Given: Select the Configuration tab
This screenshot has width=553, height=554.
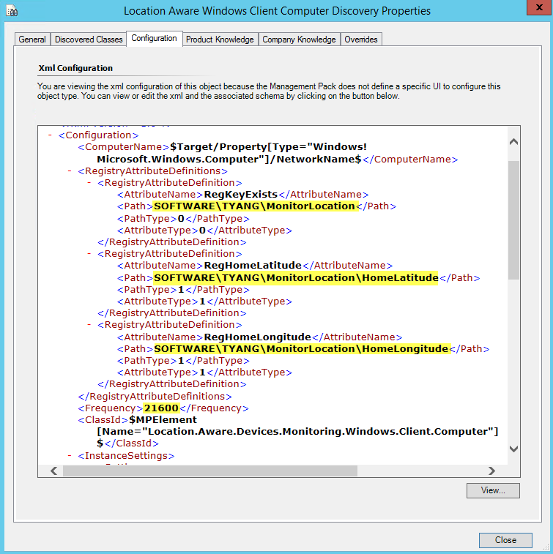Looking at the screenshot, I should click(154, 38).
